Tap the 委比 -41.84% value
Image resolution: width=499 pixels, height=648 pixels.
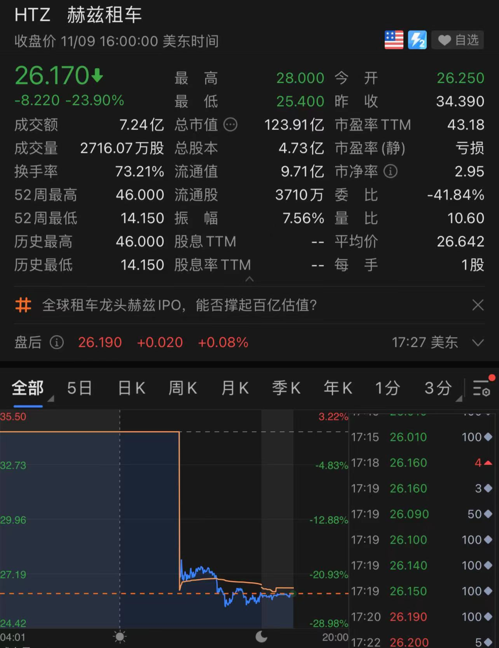pos(456,195)
